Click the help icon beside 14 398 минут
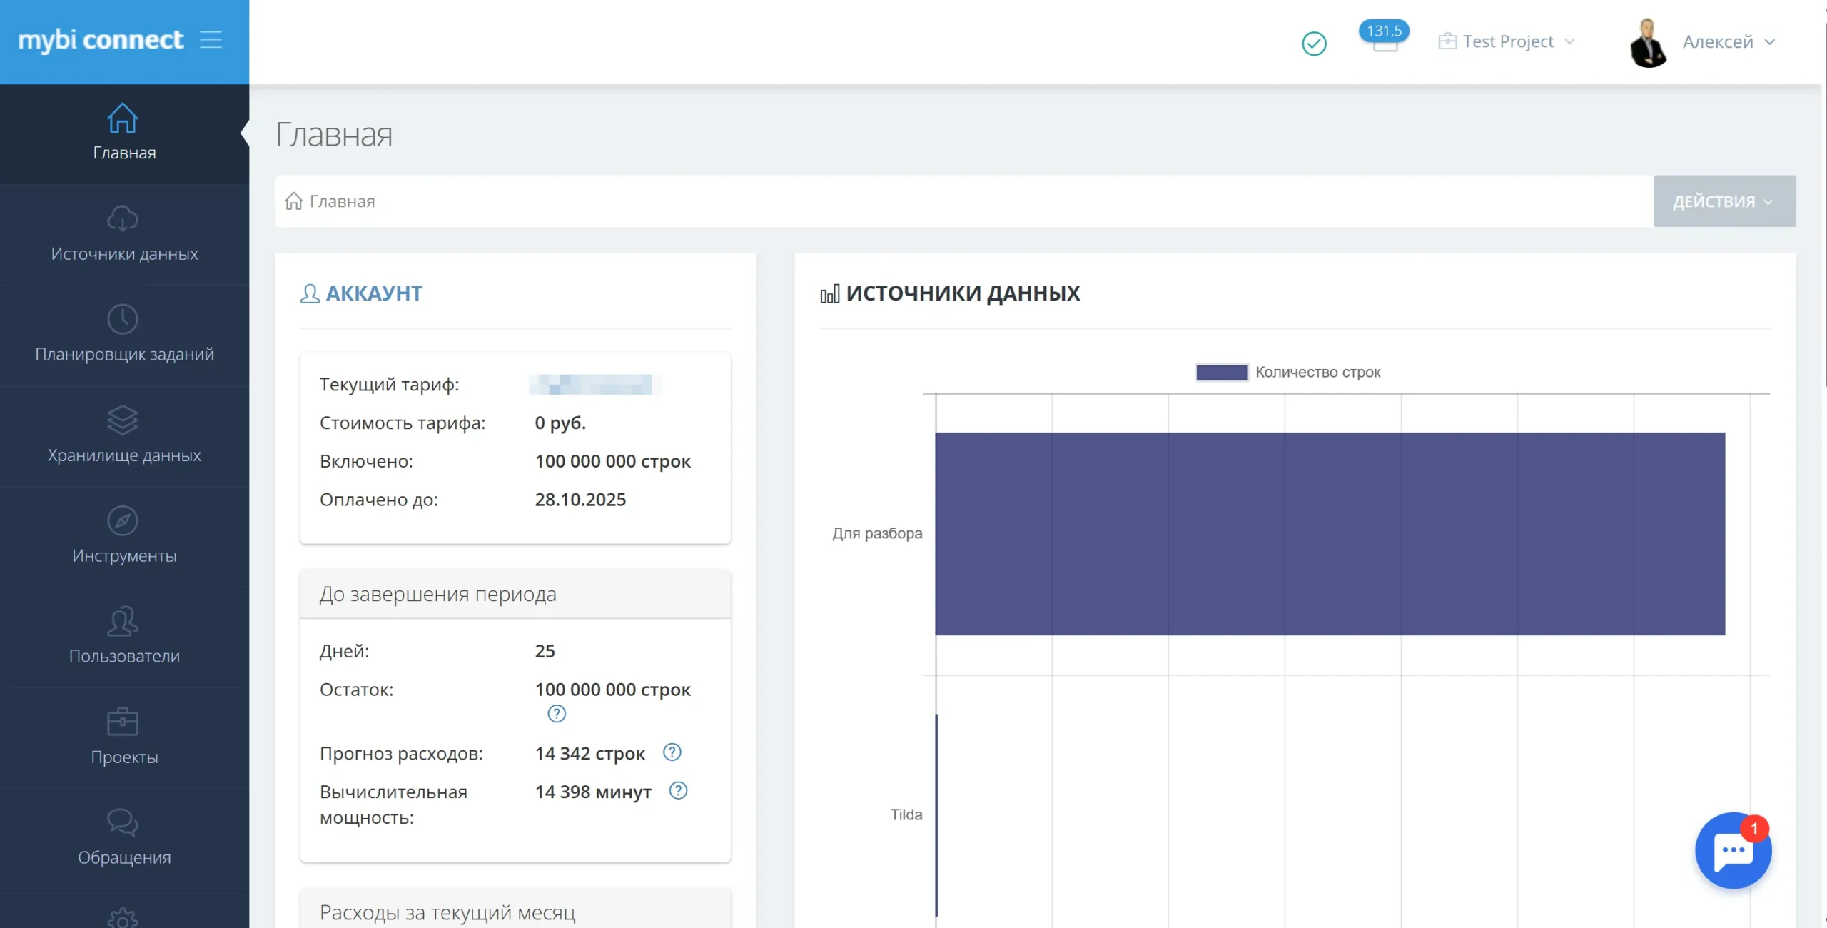1827x928 pixels. tap(678, 790)
